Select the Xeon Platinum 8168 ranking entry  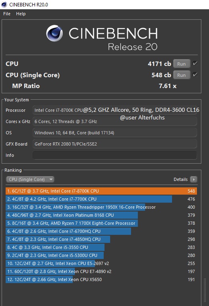click(101, 215)
